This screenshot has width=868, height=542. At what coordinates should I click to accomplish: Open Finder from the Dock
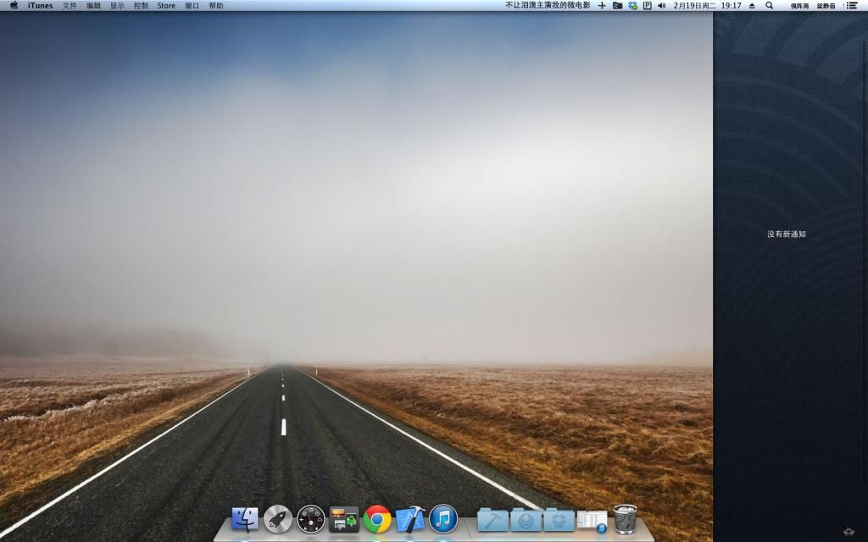[x=245, y=518]
